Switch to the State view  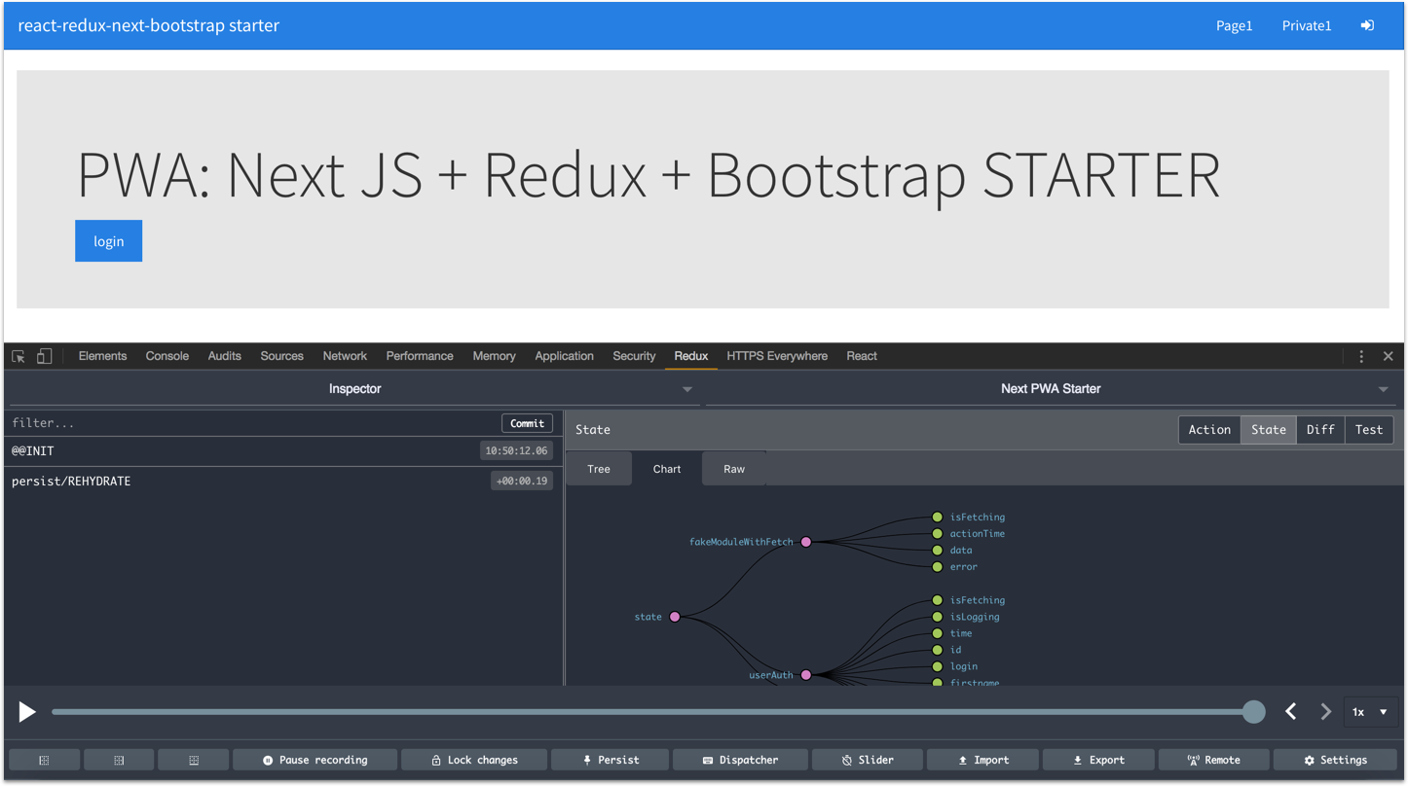(x=1269, y=430)
